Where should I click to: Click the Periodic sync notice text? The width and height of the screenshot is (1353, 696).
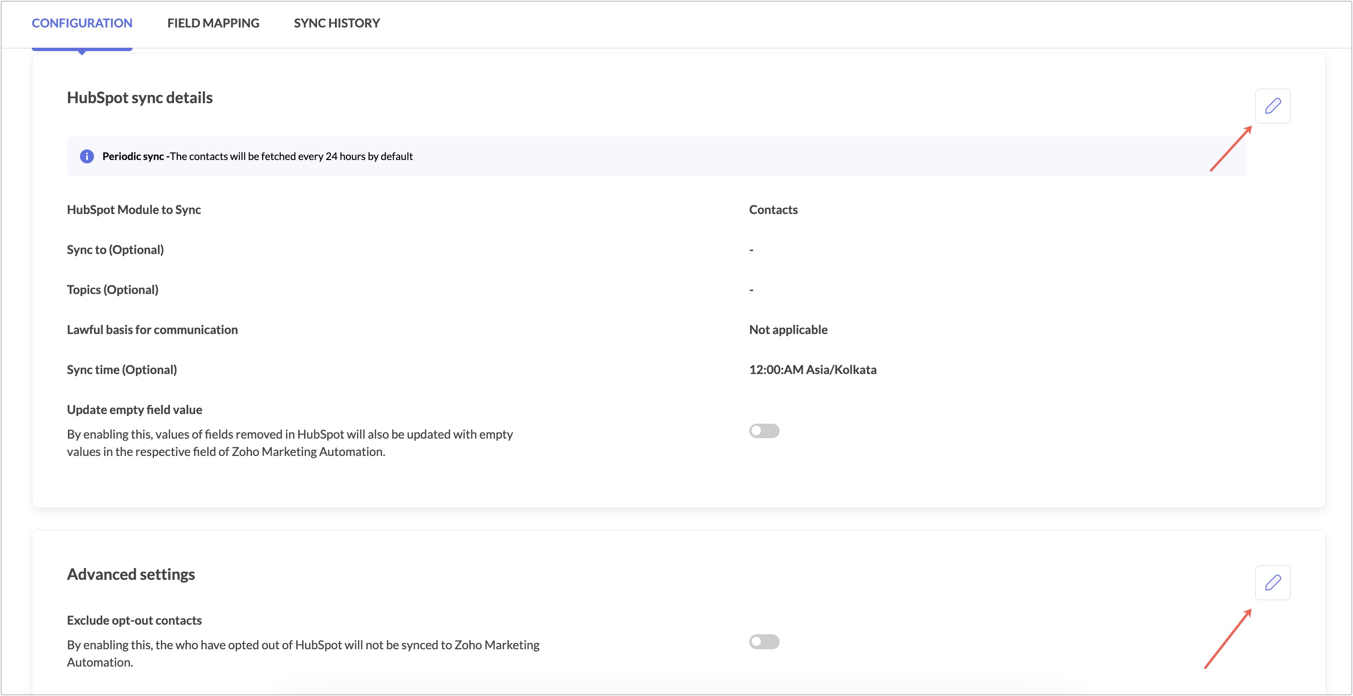tap(257, 157)
